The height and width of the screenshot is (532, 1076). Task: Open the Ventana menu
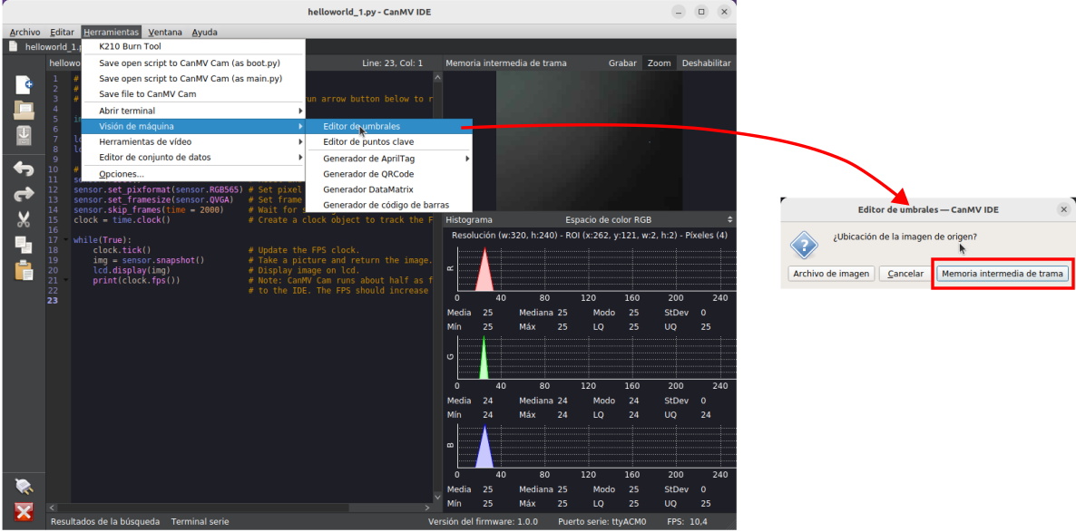point(165,33)
